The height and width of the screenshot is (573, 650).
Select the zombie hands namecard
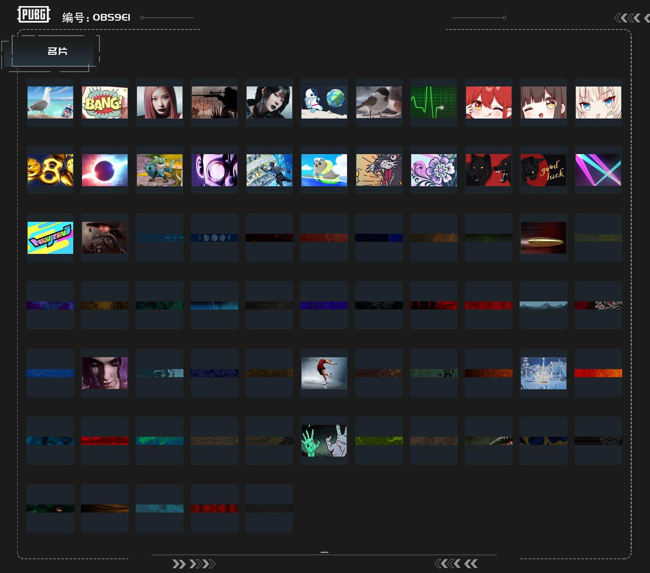[324, 441]
